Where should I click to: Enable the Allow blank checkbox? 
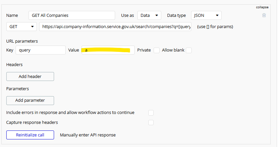[x=189, y=50]
